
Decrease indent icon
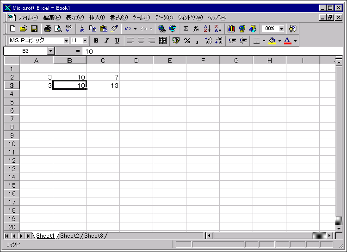tap(232, 41)
